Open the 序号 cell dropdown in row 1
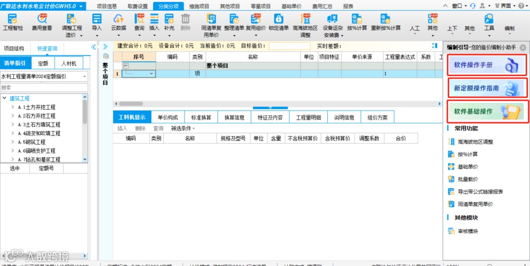The image size is (530, 266). [x=151, y=73]
